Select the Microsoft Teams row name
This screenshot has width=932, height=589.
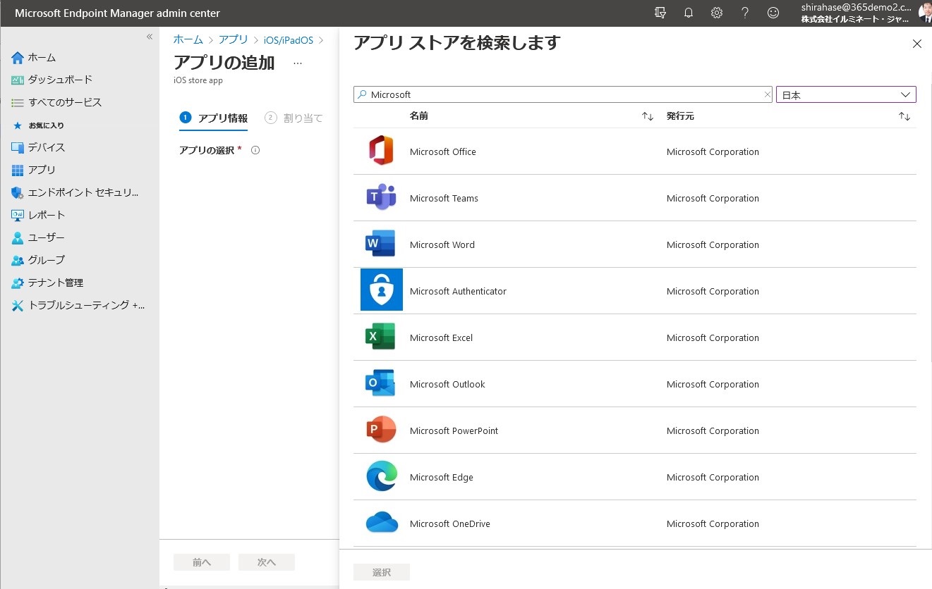444,198
